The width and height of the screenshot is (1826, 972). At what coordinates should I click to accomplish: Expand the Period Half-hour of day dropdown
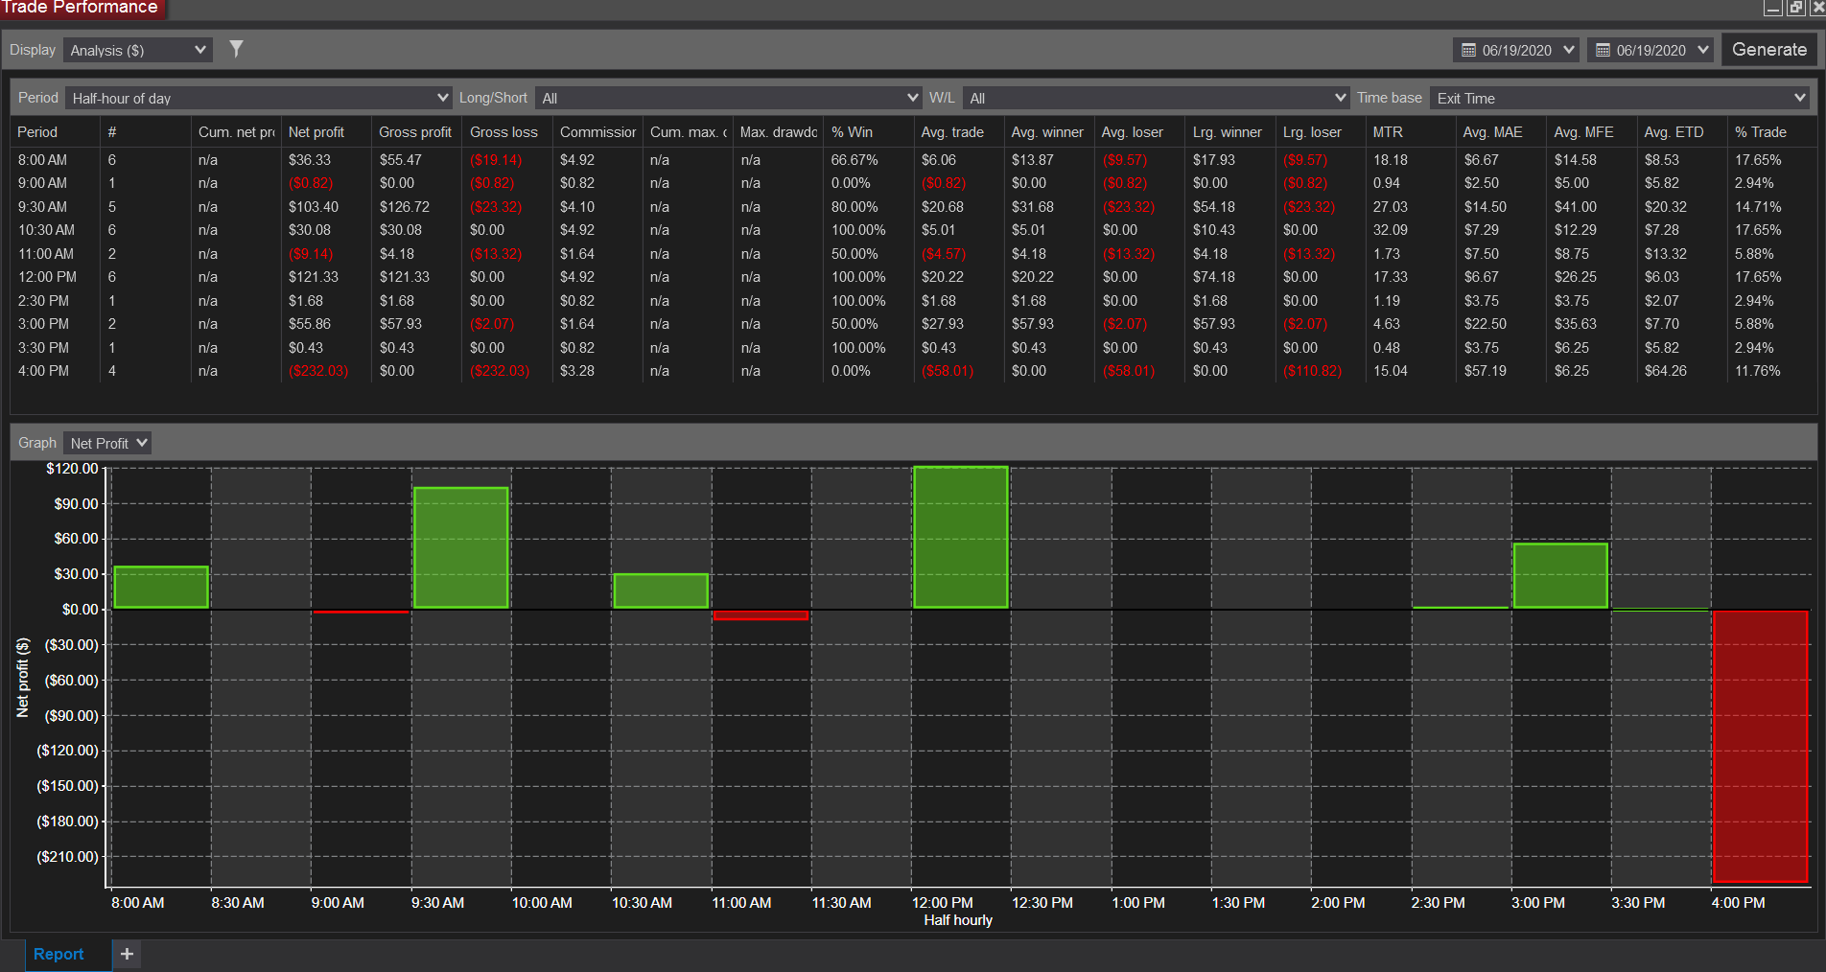point(259,98)
